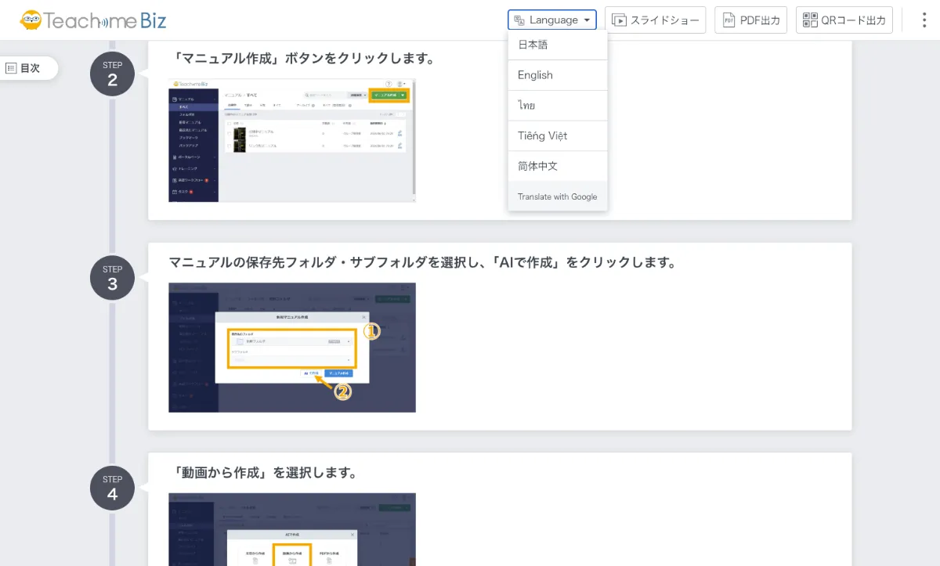
Task: Click the Teachme Biz owl logo
Action: tap(33, 19)
